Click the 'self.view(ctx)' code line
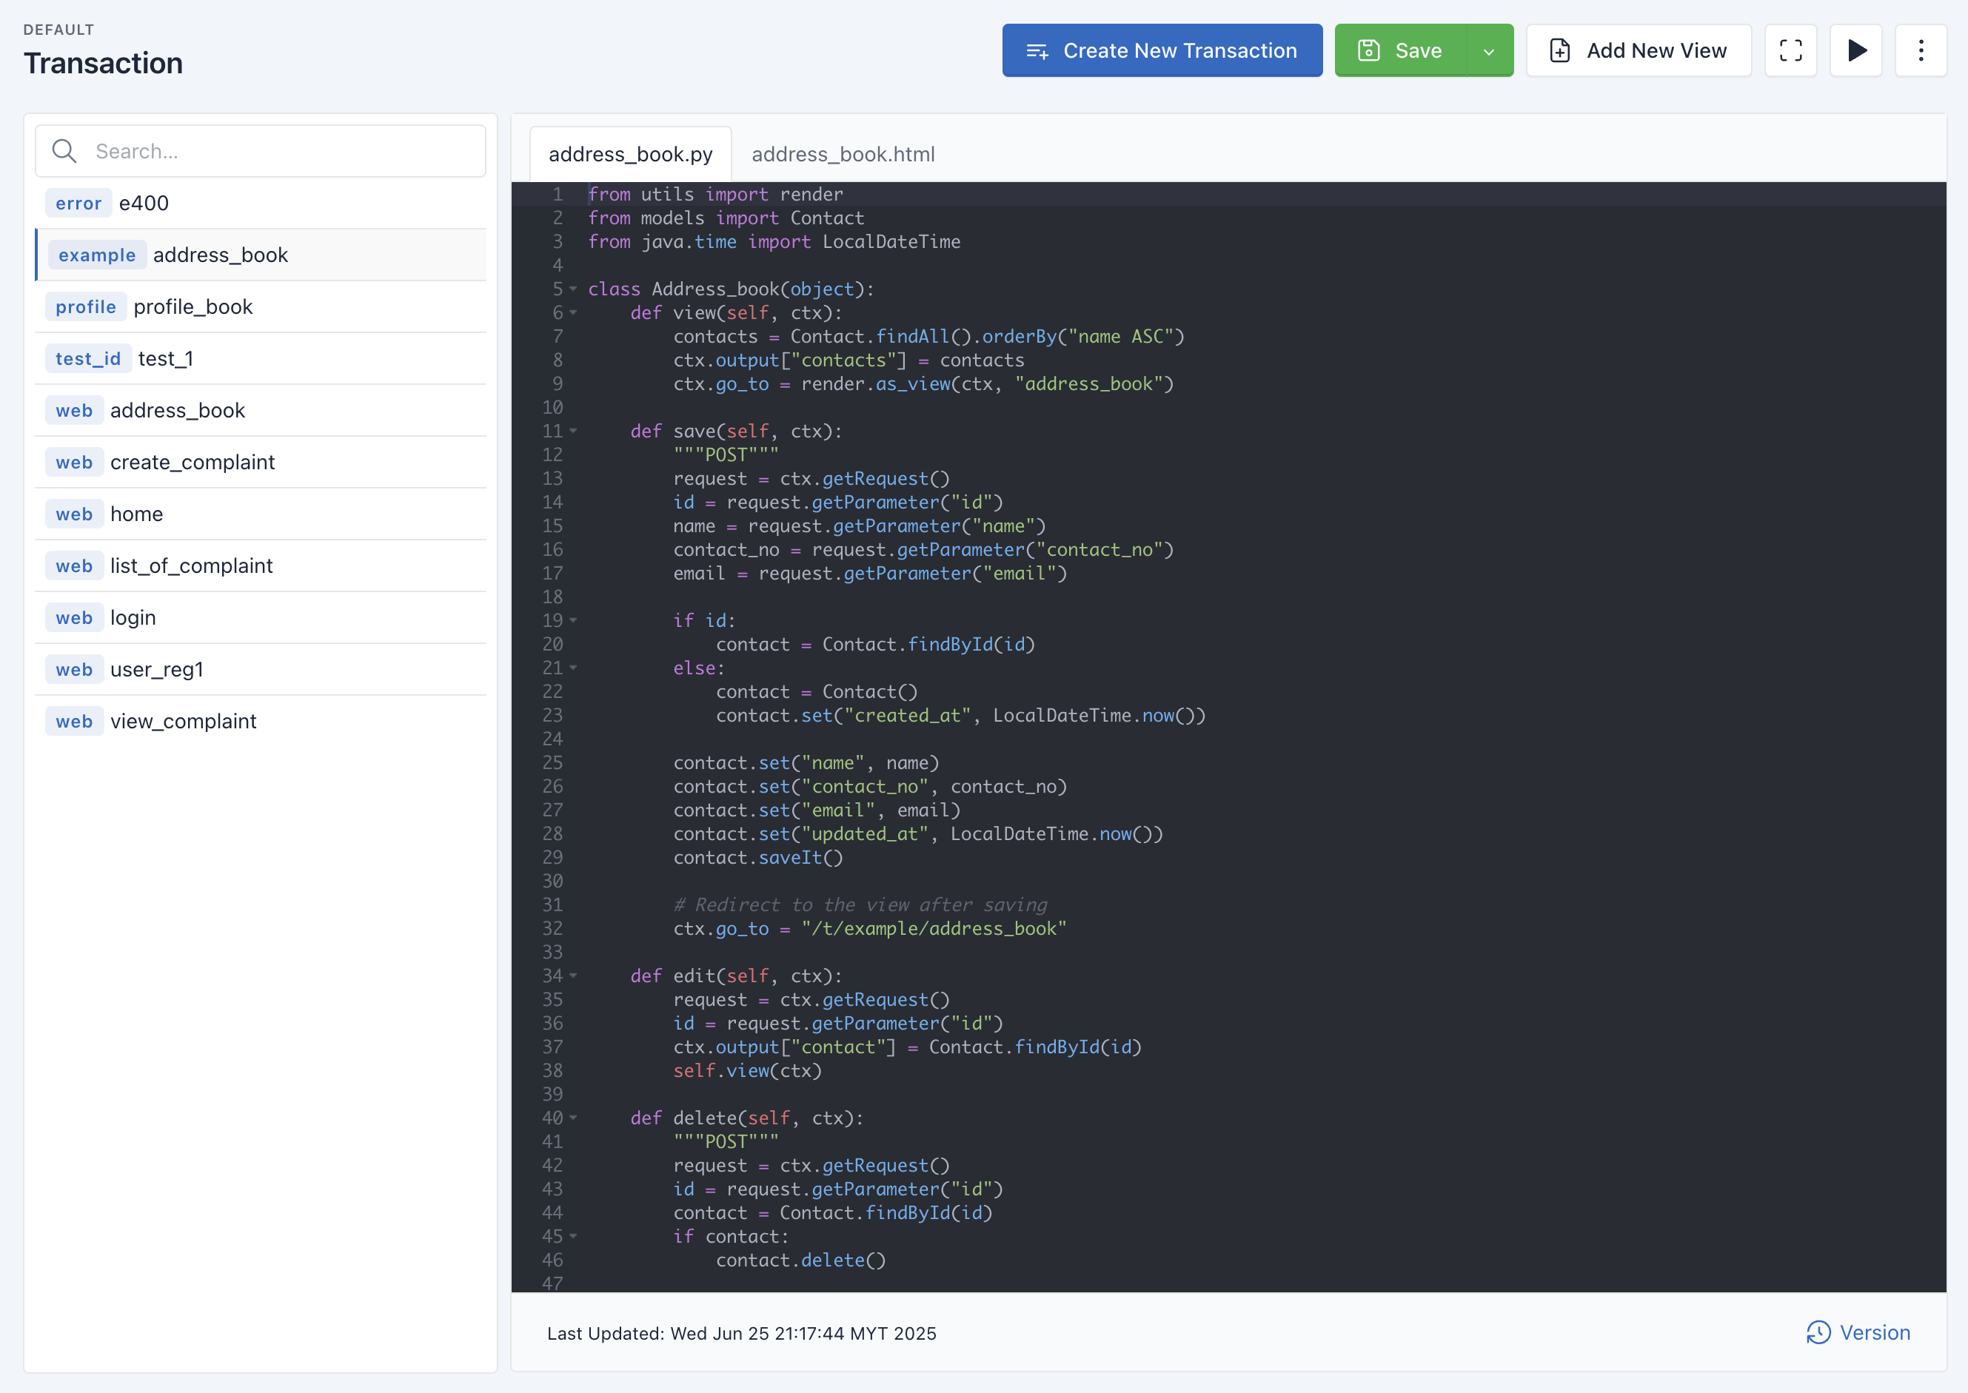Viewport: 1968px width, 1393px height. coord(747,1070)
